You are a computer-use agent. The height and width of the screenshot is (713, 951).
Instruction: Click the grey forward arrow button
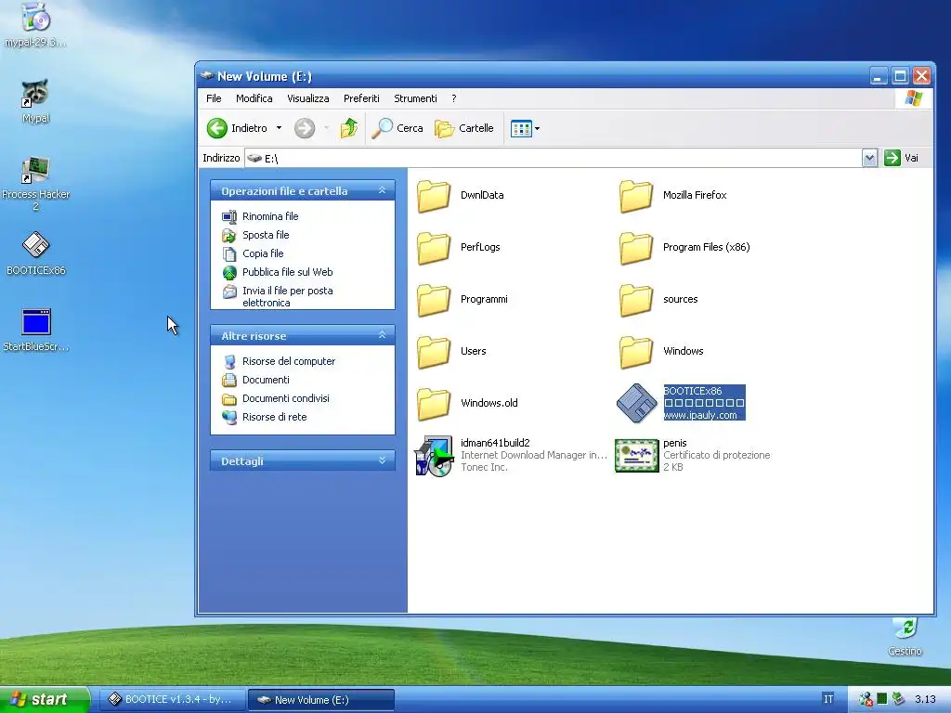pos(305,128)
